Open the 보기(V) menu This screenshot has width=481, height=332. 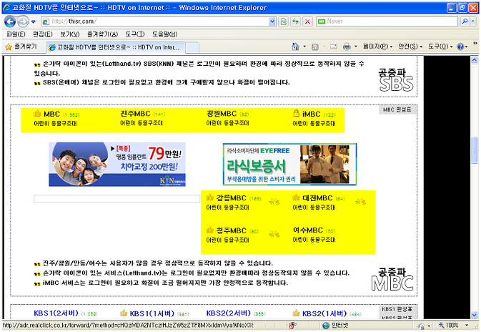click(69, 34)
